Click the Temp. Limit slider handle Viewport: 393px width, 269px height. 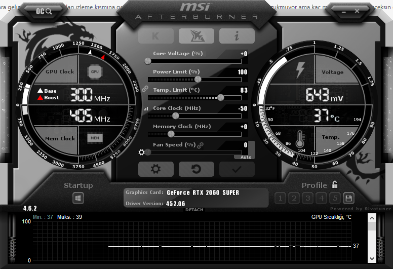(x=221, y=98)
